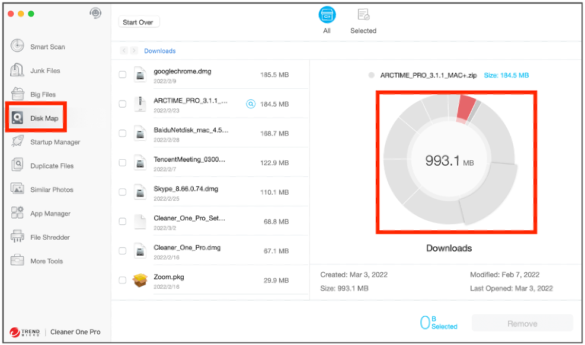Select the Junk Files sidebar icon

(x=18, y=70)
